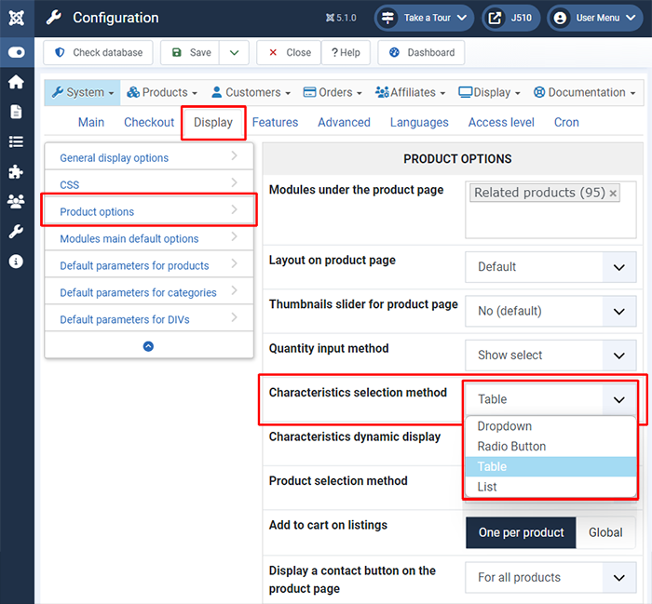Viewport: 652px width, 604px height.
Task: Click the Joomla logo icon
Action: coord(17,18)
